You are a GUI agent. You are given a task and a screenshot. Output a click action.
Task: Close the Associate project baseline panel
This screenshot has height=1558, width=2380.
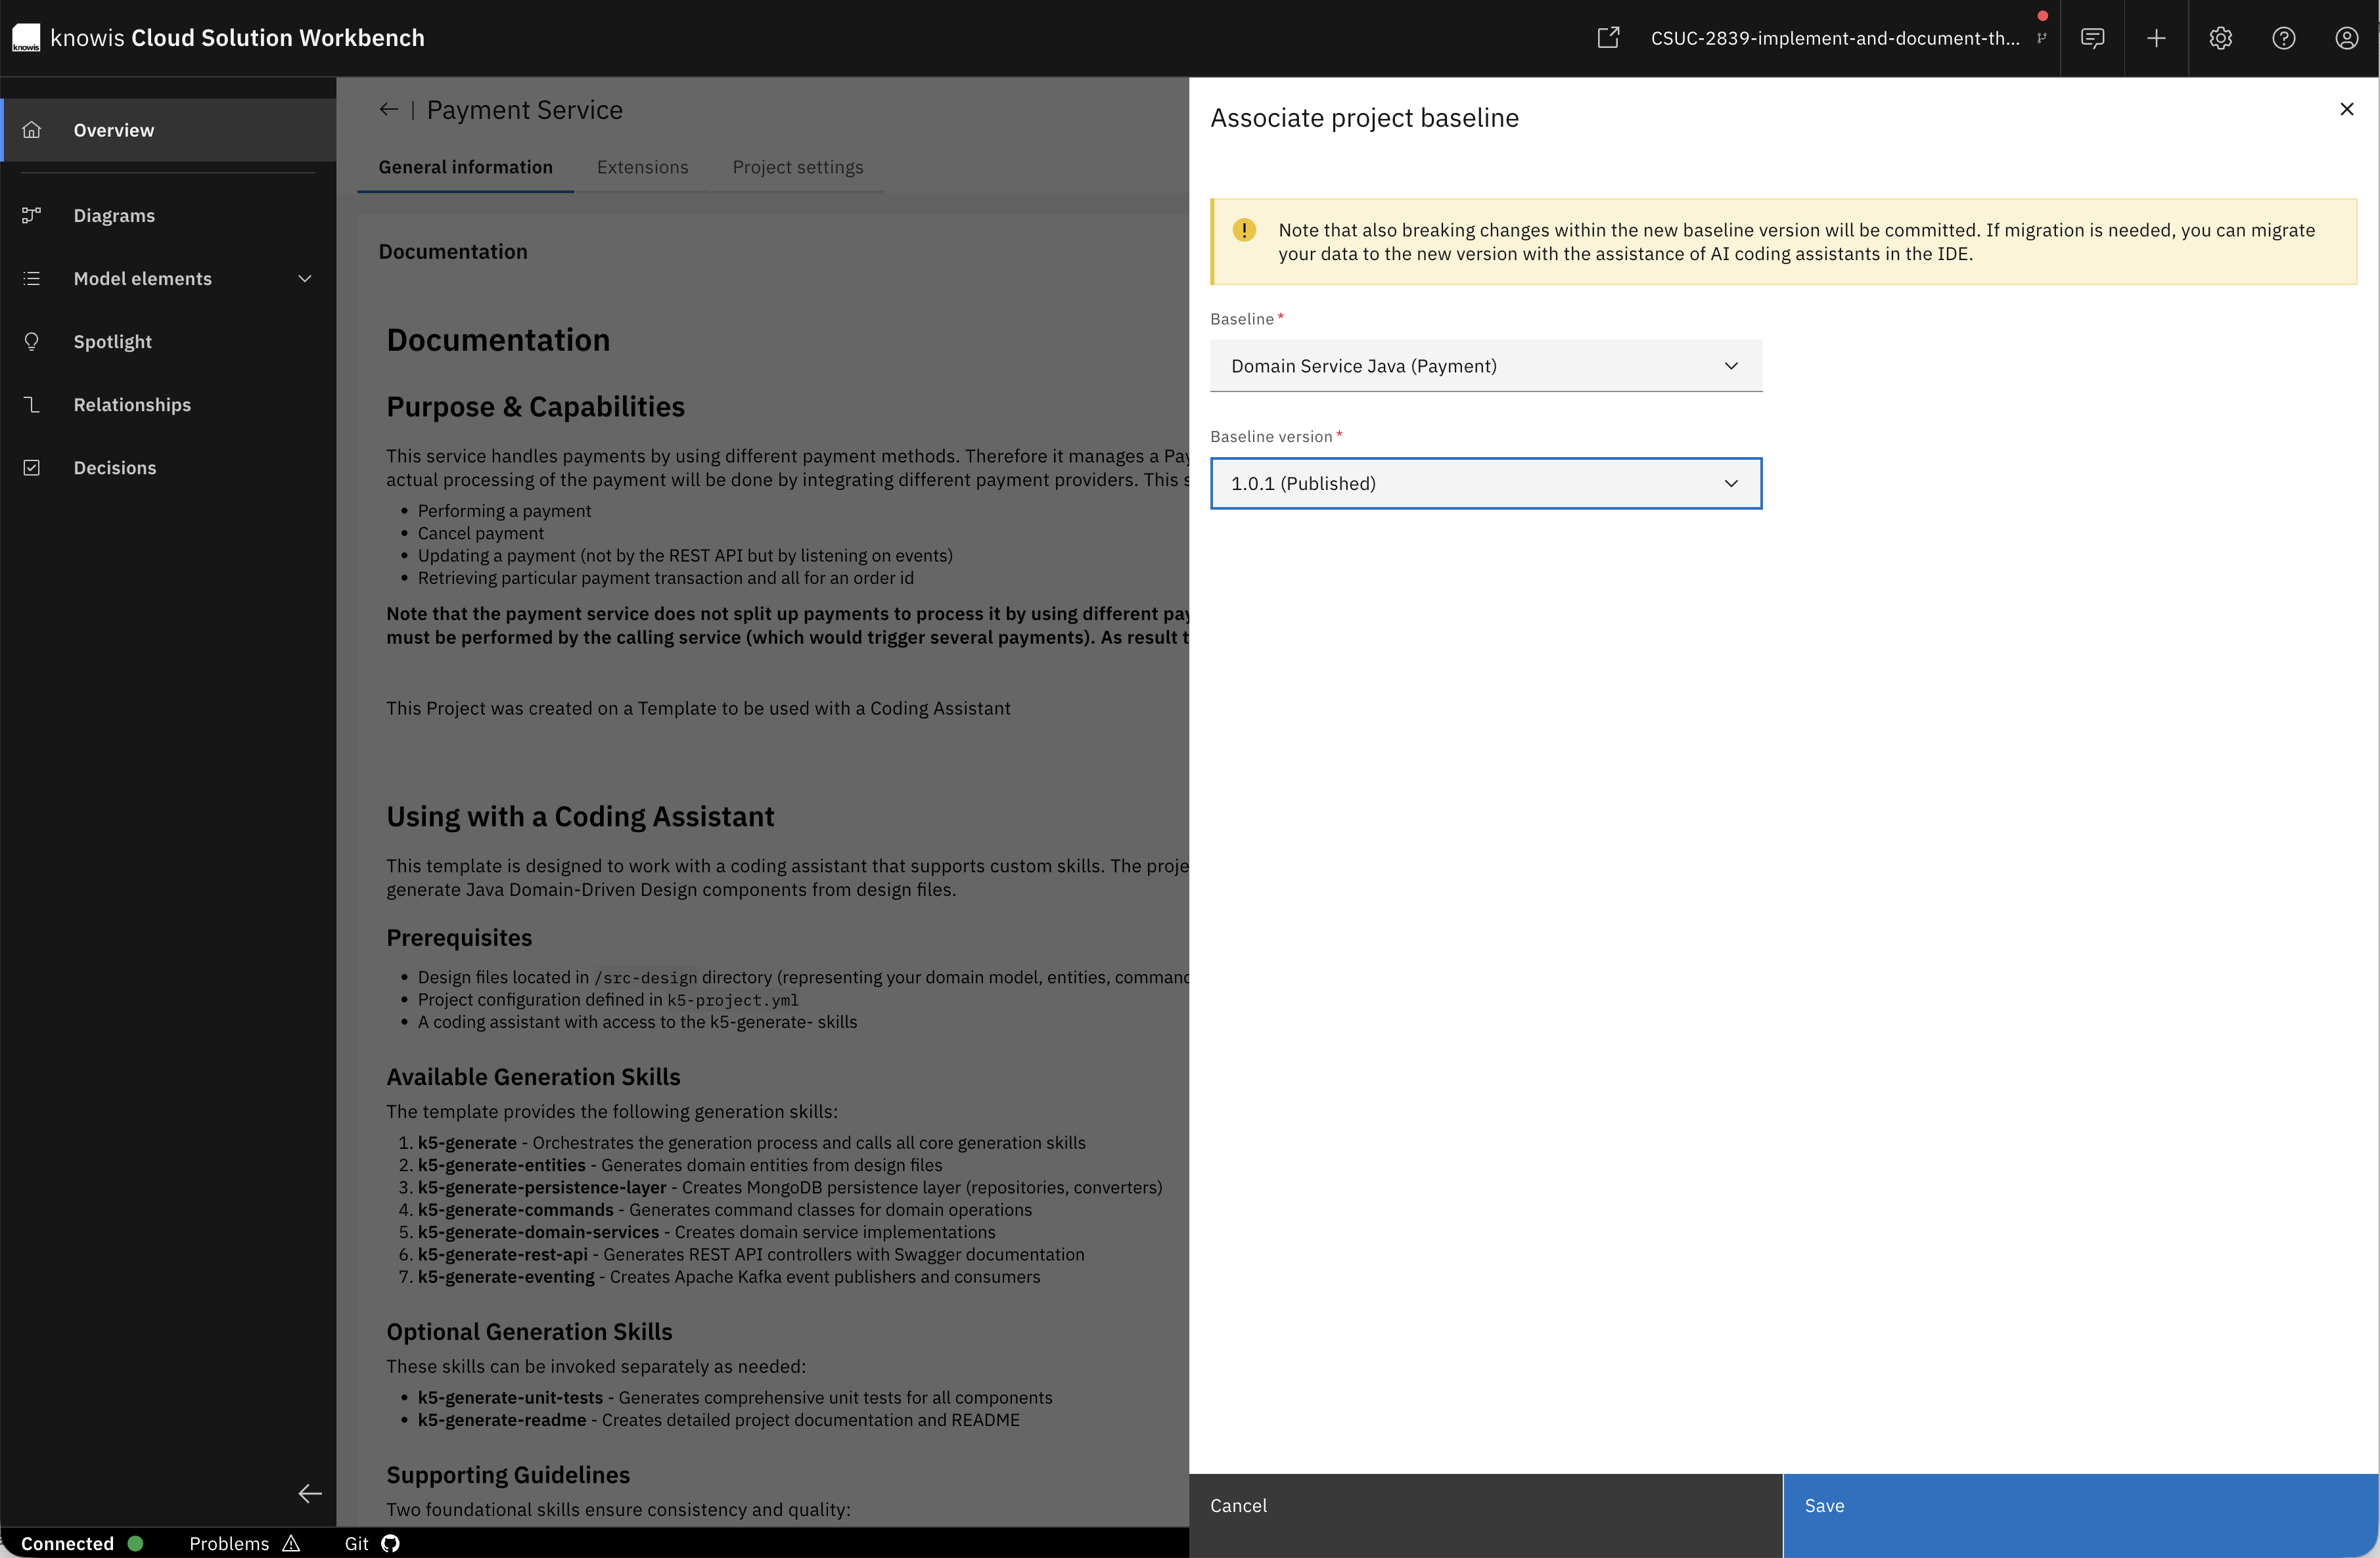(x=2346, y=109)
